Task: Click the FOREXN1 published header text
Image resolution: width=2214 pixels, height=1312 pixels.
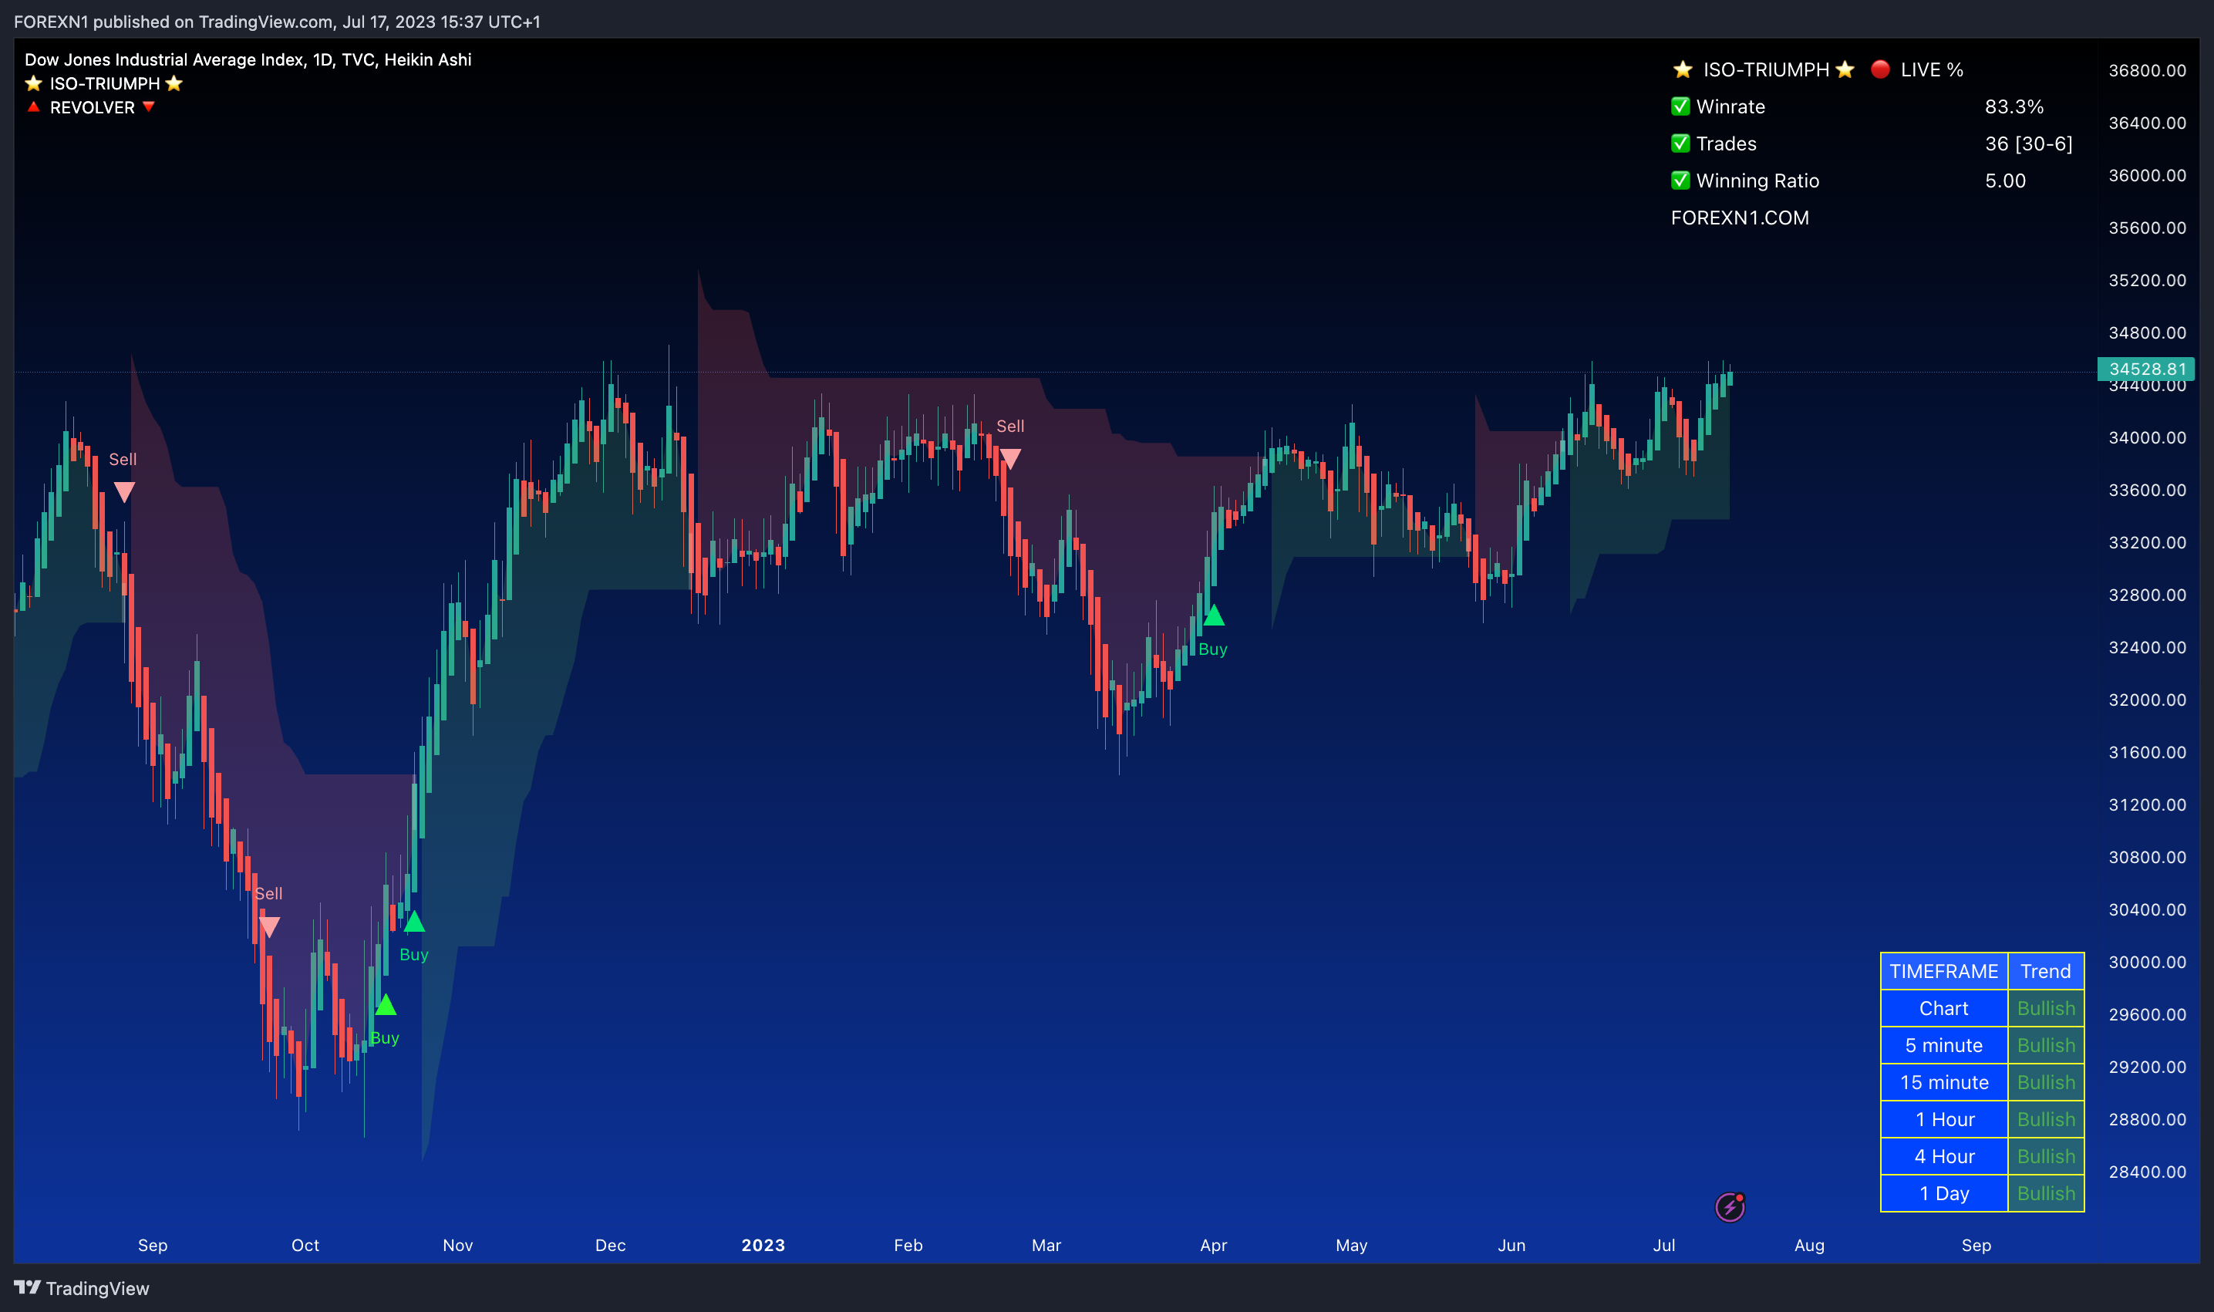Action: tap(277, 22)
